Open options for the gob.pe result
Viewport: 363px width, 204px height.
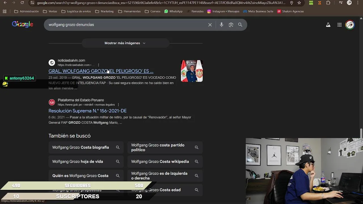point(118,105)
